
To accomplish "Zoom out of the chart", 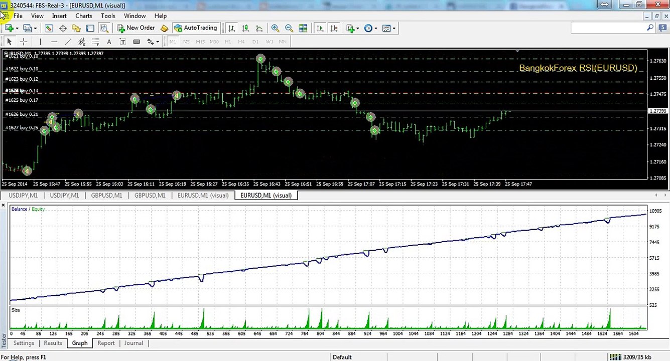I will tap(289, 29).
